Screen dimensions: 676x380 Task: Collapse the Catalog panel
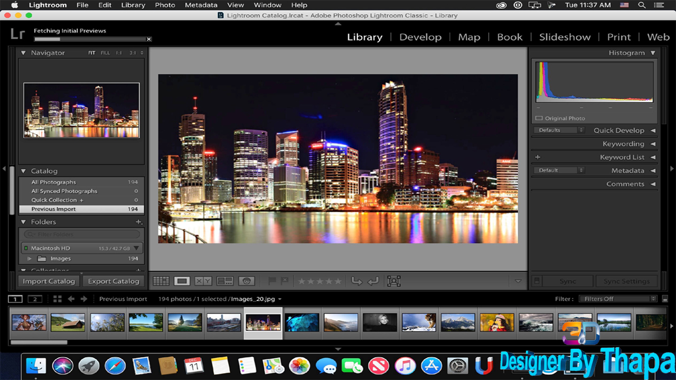tap(23, 171)
